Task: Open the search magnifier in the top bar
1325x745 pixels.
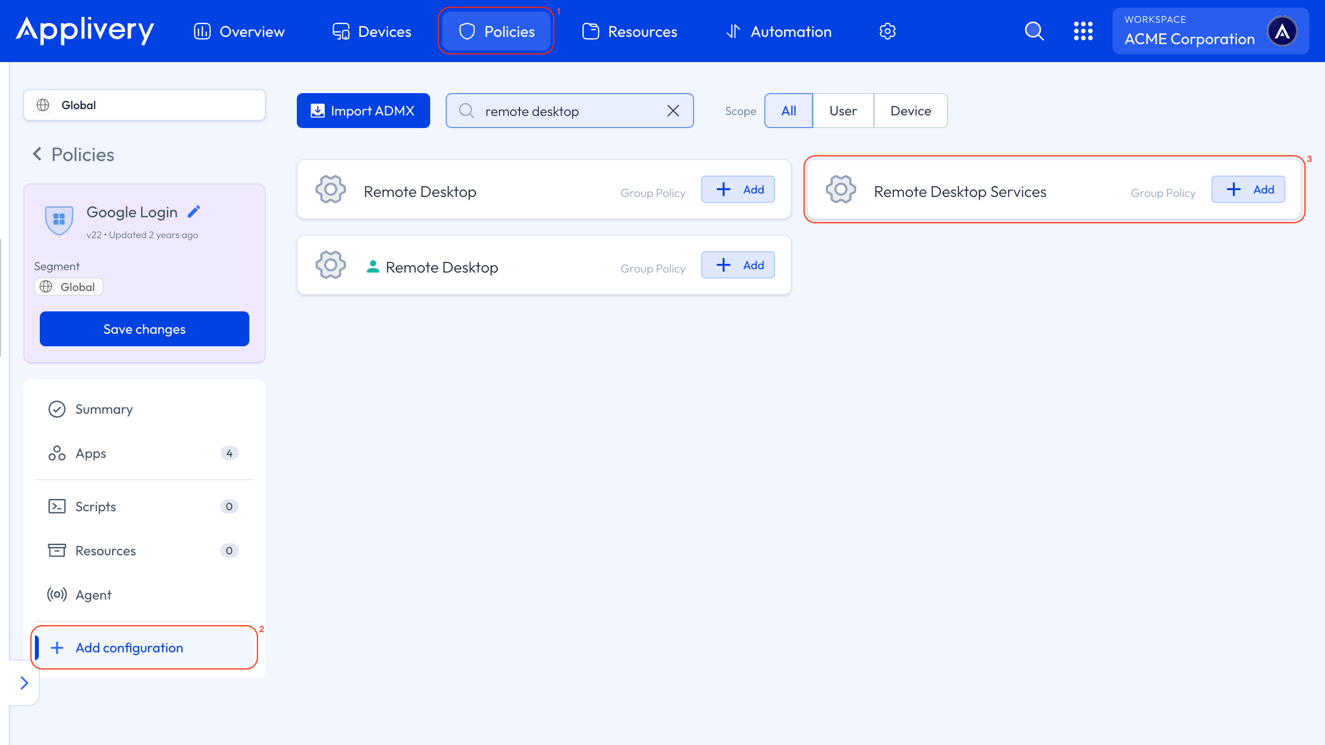Action: click(x=1034, y=31)
